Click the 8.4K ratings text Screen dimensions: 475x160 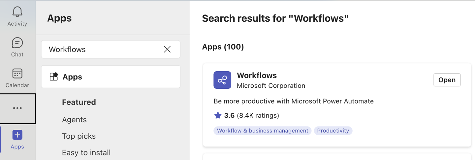pos(258,115)
